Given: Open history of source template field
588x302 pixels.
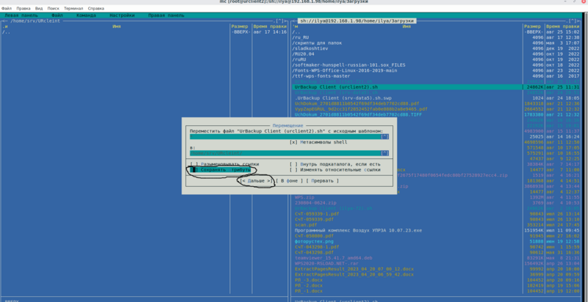Looking at the screenshot, I should click(384, 137).
